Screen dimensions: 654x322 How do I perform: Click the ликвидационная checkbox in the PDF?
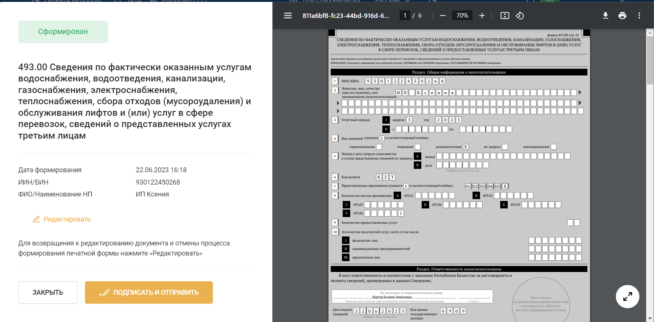click(554, 147)
